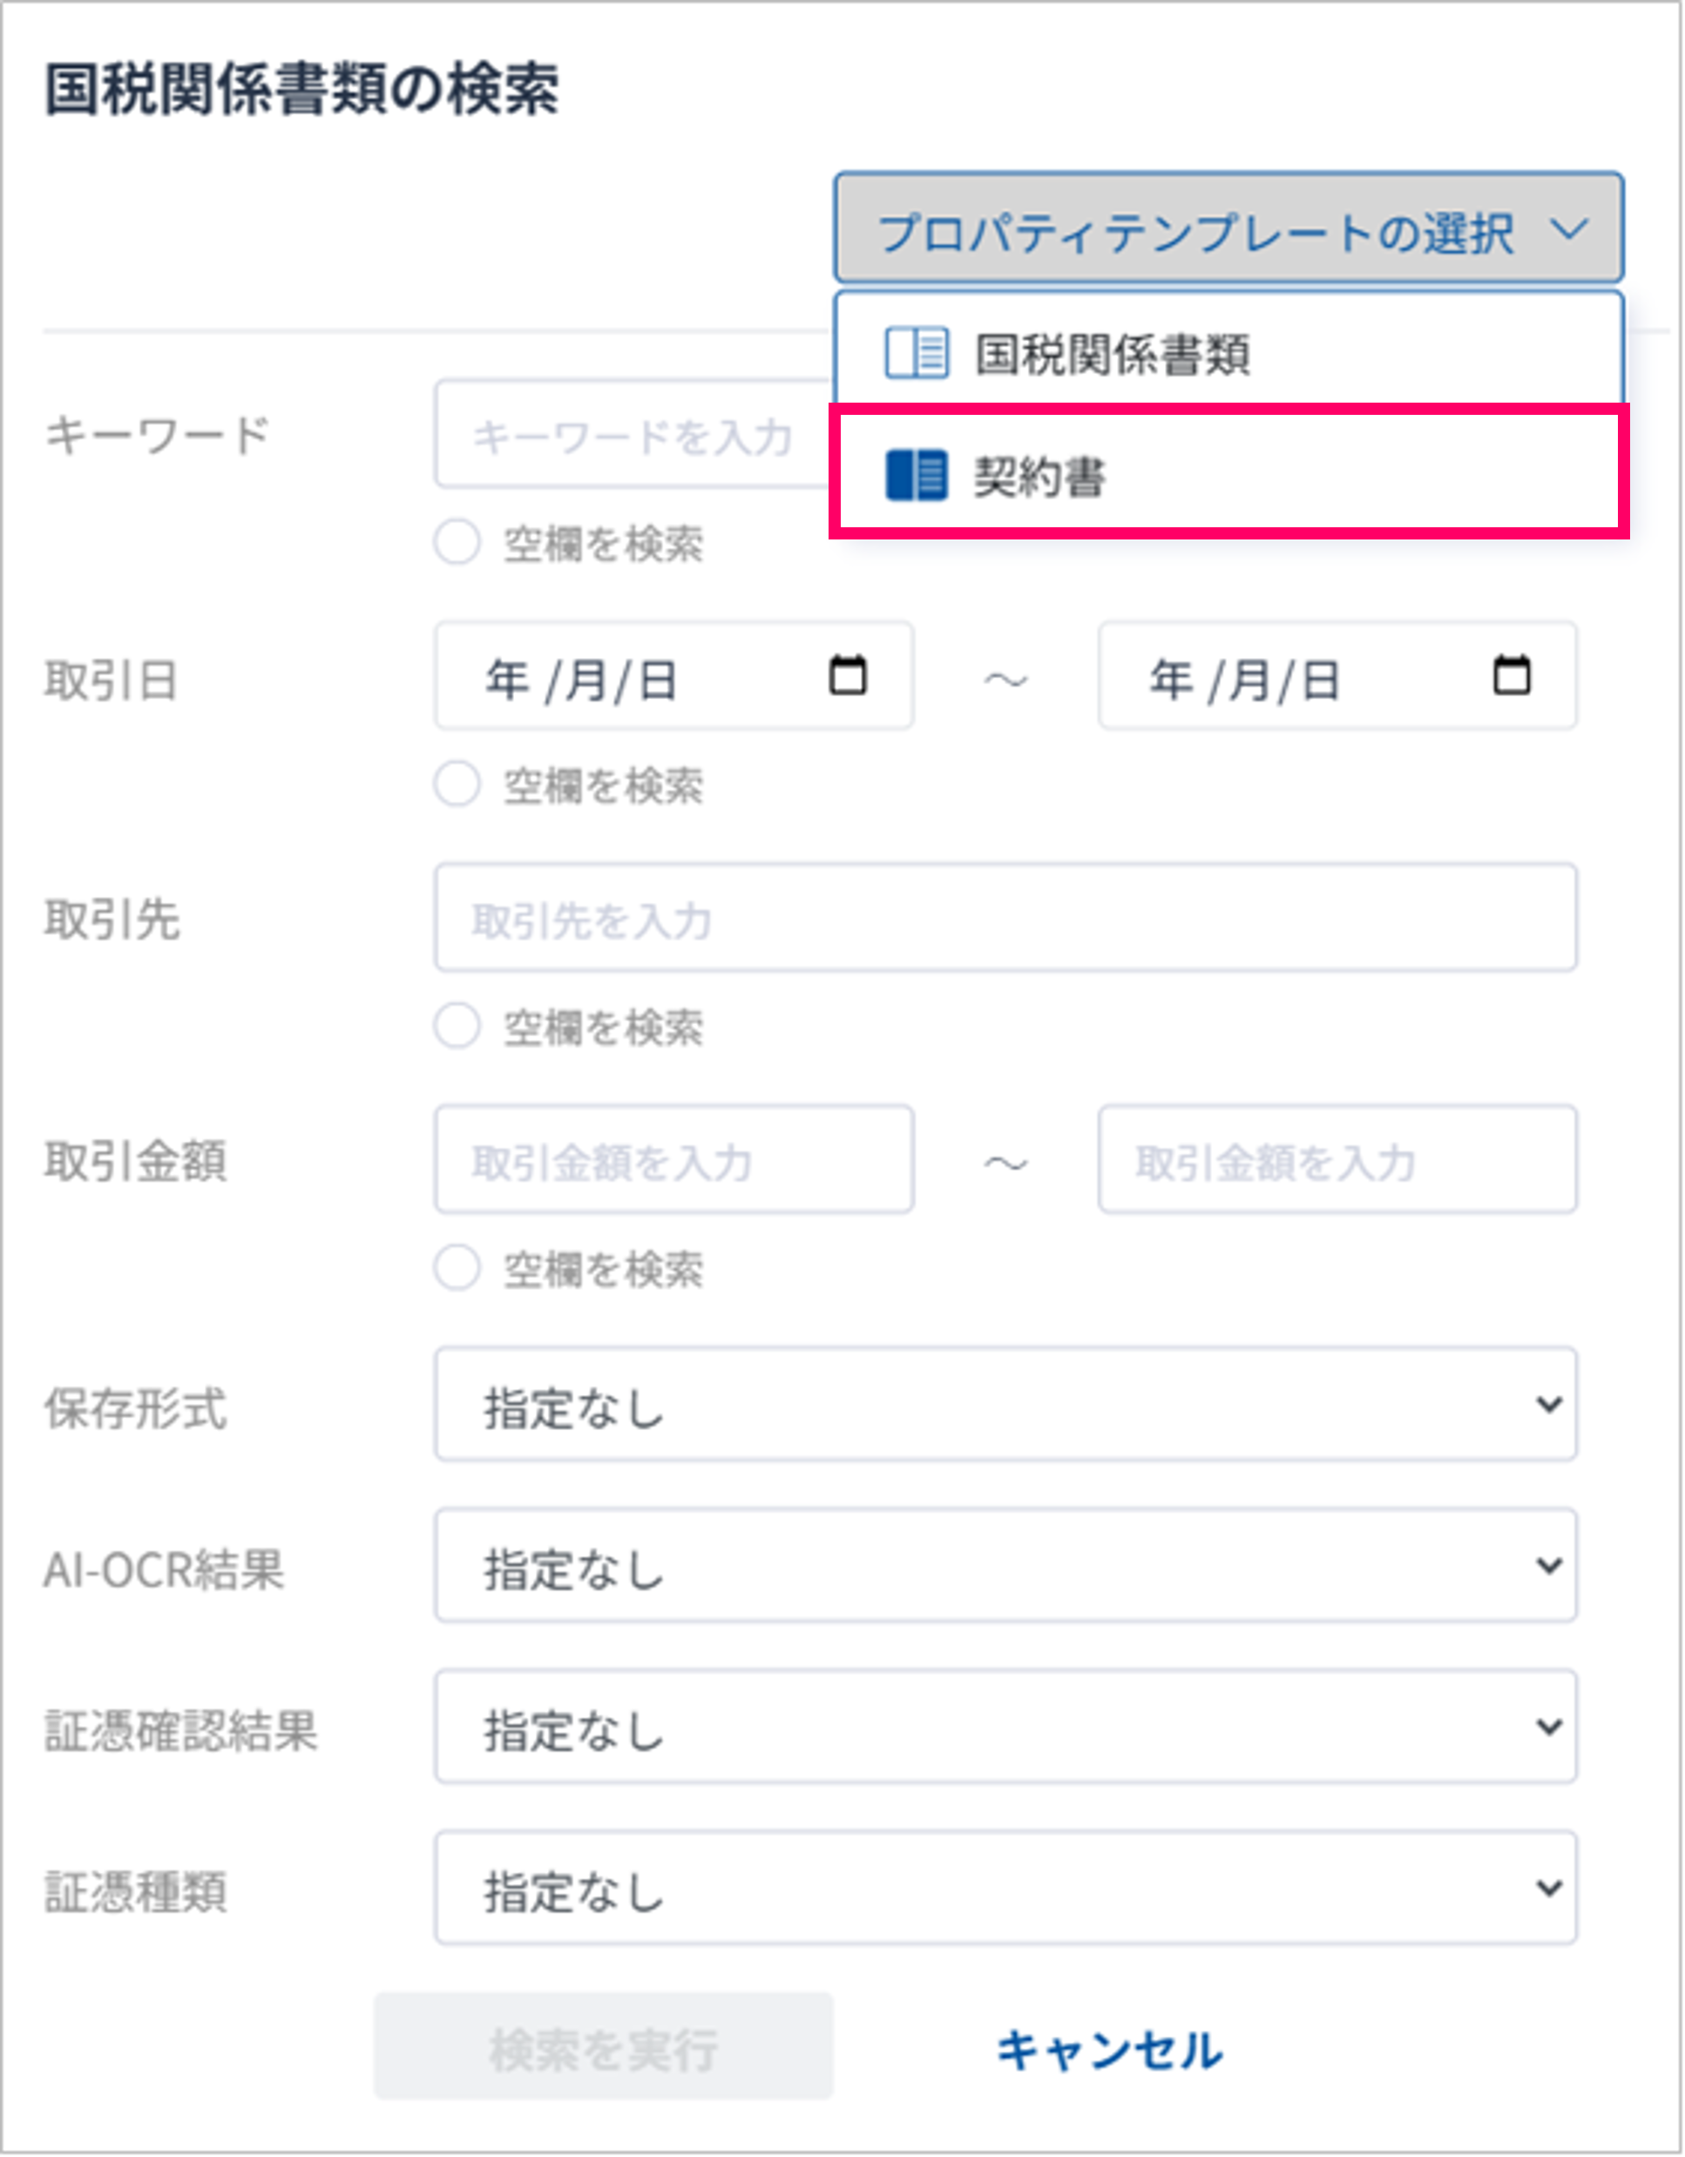Choose 国税関係書類 from template menu
Screen dimensions: 1685x2157
1113,353
